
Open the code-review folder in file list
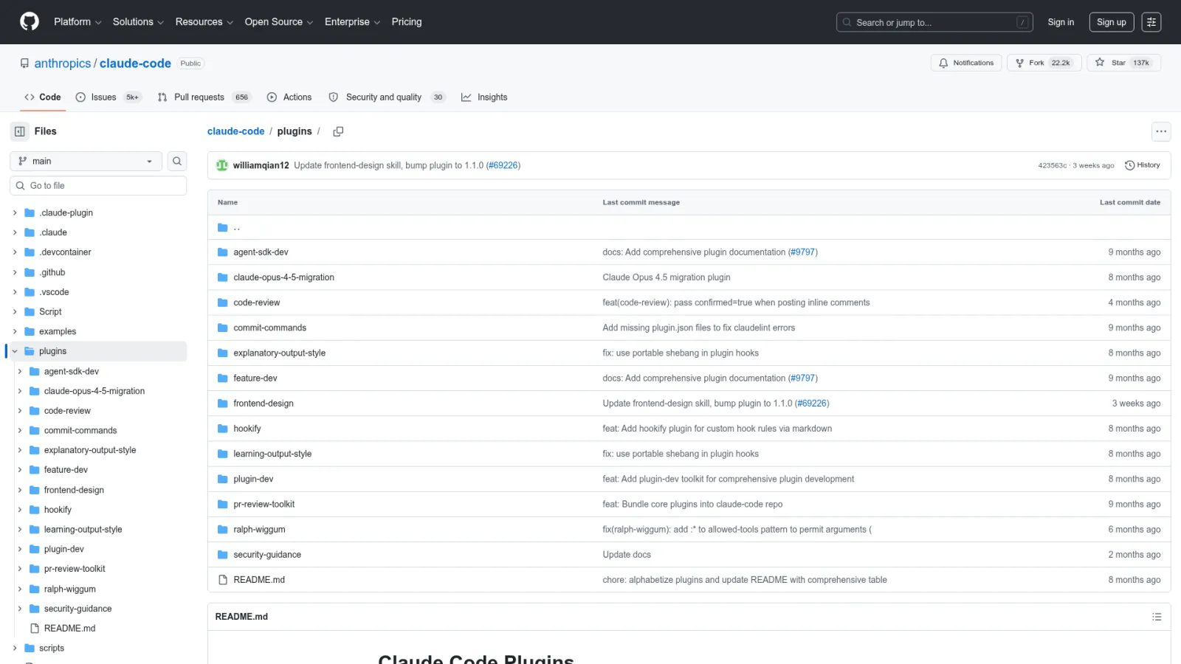257,302
